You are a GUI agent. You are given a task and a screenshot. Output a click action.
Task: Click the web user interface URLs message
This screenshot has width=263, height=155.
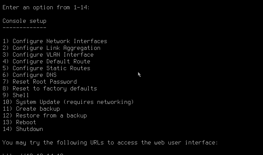point(110,143)
